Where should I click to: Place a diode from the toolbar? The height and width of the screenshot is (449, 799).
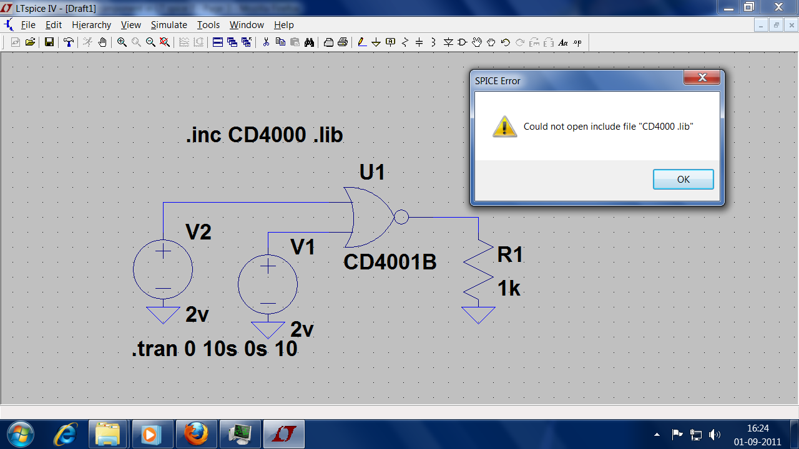(448, 42)
